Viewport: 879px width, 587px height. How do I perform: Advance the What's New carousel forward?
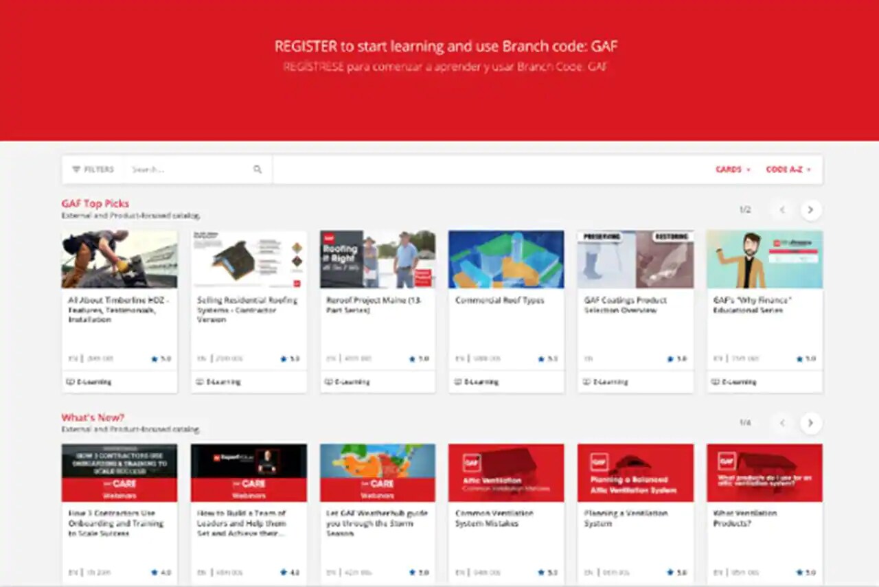tap(810, 423)
